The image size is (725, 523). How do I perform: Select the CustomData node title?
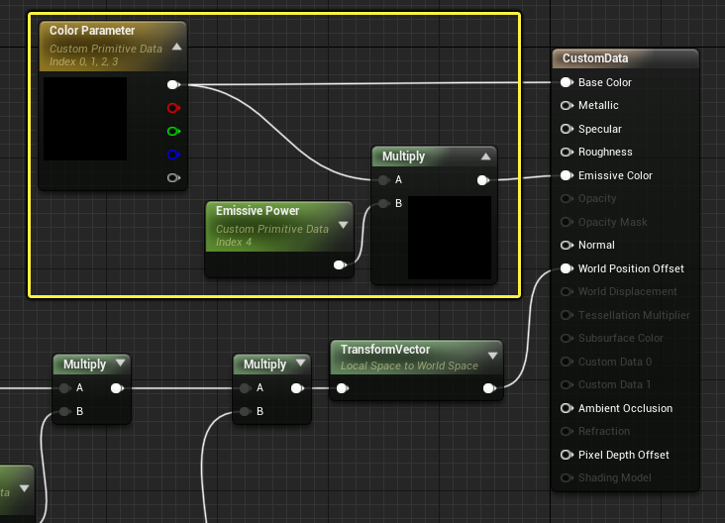pyautogui.click(x=595, y=58)
